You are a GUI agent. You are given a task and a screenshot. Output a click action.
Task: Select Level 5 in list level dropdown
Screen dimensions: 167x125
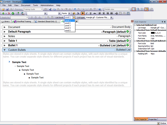click(70, 30)
